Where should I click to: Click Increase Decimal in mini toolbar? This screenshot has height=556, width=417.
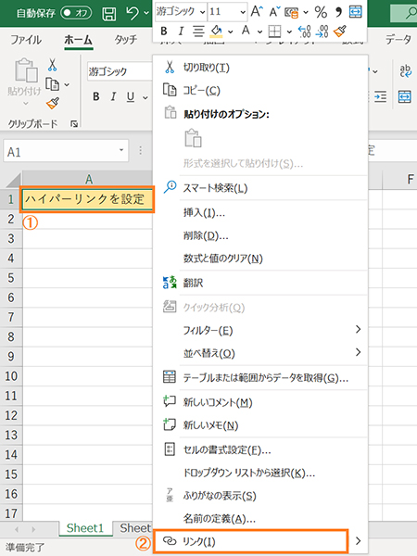(x=305, y=32)
